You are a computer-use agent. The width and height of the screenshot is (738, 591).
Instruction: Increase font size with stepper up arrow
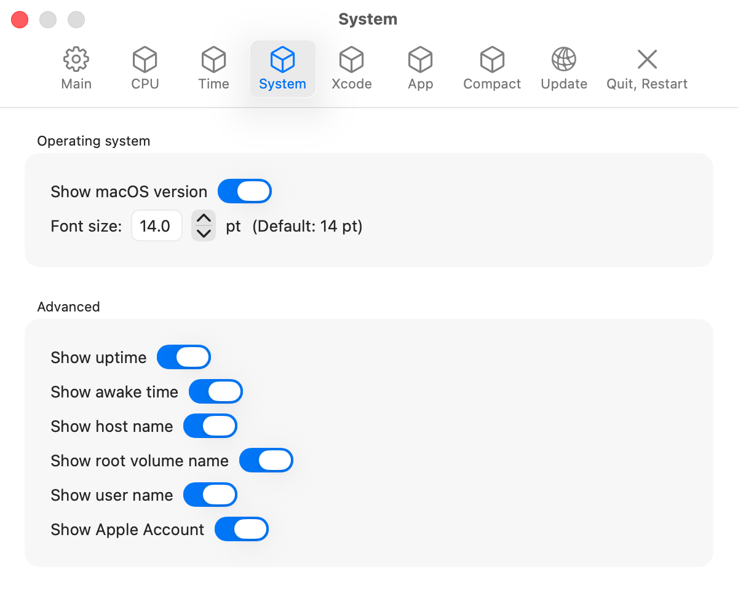coord(204,219)
